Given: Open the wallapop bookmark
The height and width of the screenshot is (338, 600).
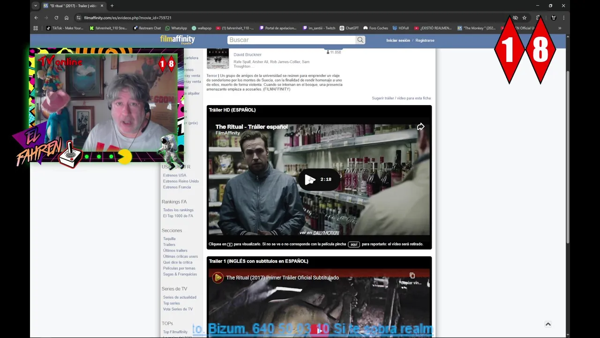Looking at the screenshot, I should pyautogui.click(x=202, y=28).
